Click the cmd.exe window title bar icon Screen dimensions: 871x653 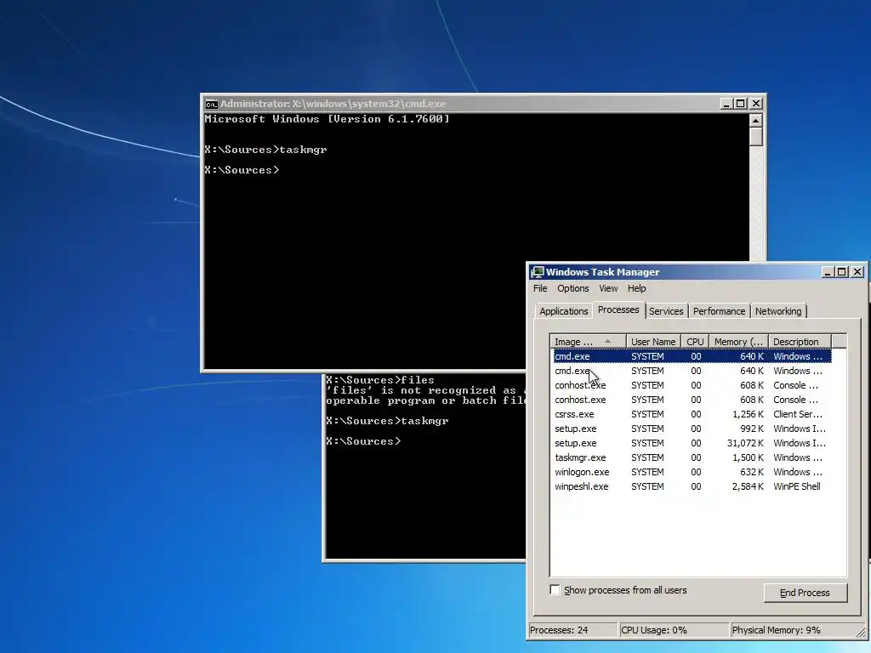(x=211, y=104)
